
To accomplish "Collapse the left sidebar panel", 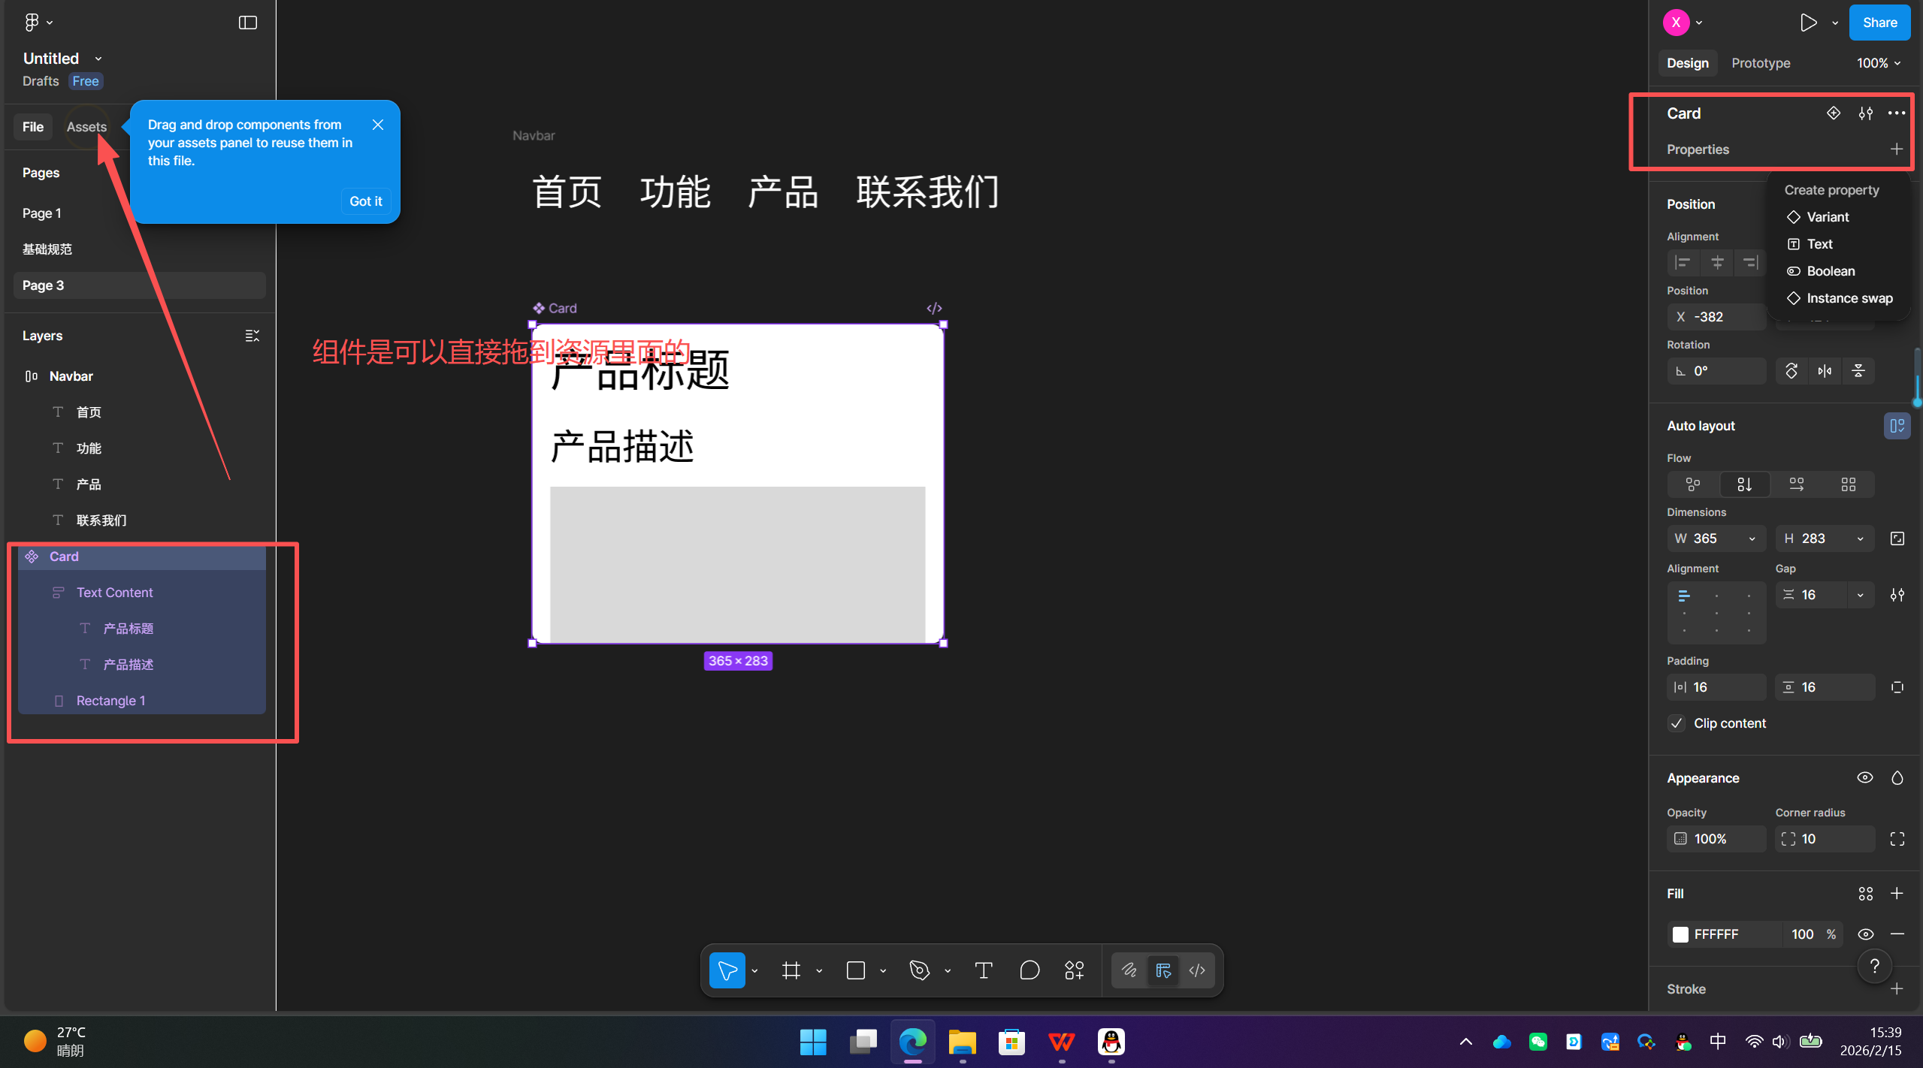I will (246, 23).
